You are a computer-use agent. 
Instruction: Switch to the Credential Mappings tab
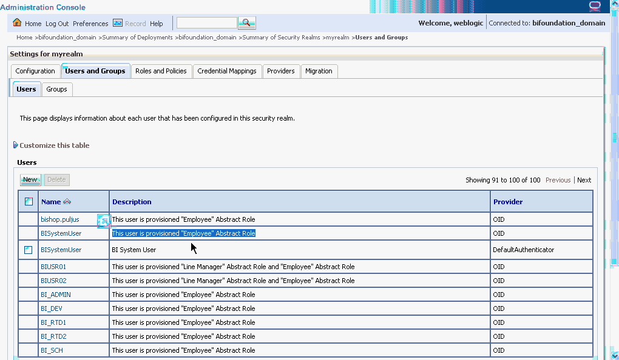click(227, 71)
